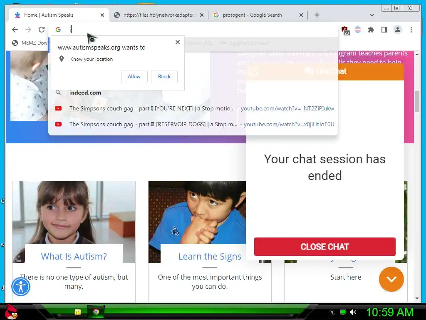Open Simpsons couch gag part I suggestion

193,108
